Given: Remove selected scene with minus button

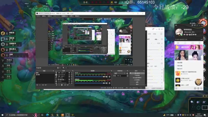Looking at the screenshot, I should pos(40,85).
